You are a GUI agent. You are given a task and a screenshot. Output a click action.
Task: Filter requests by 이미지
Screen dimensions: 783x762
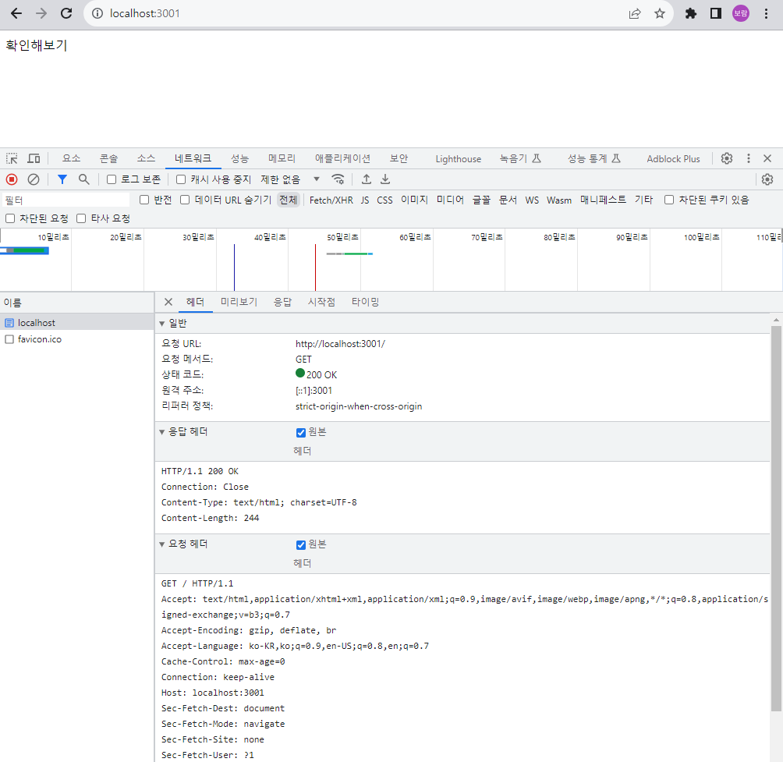(414, 200)
